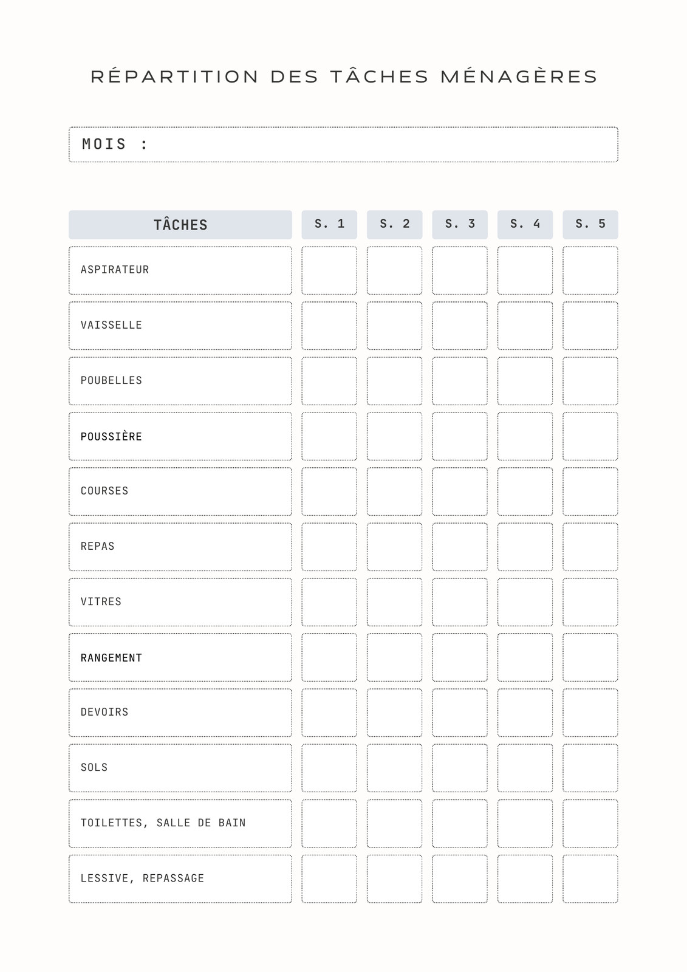Click the S. 3 column header
The width and height of the screenshot is (687, 972).
(x=460, y=225)
